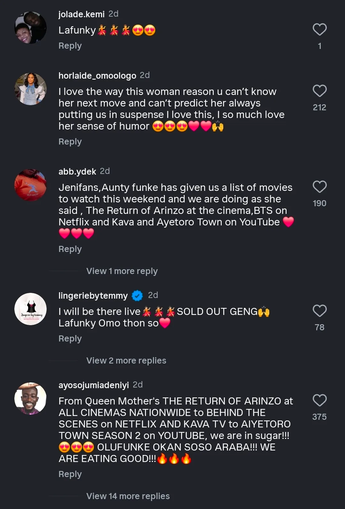The width and height of the screenshot is (345, 509).
Task: Tap abb.ydek's red profile photo
Action: click(31, 185)
